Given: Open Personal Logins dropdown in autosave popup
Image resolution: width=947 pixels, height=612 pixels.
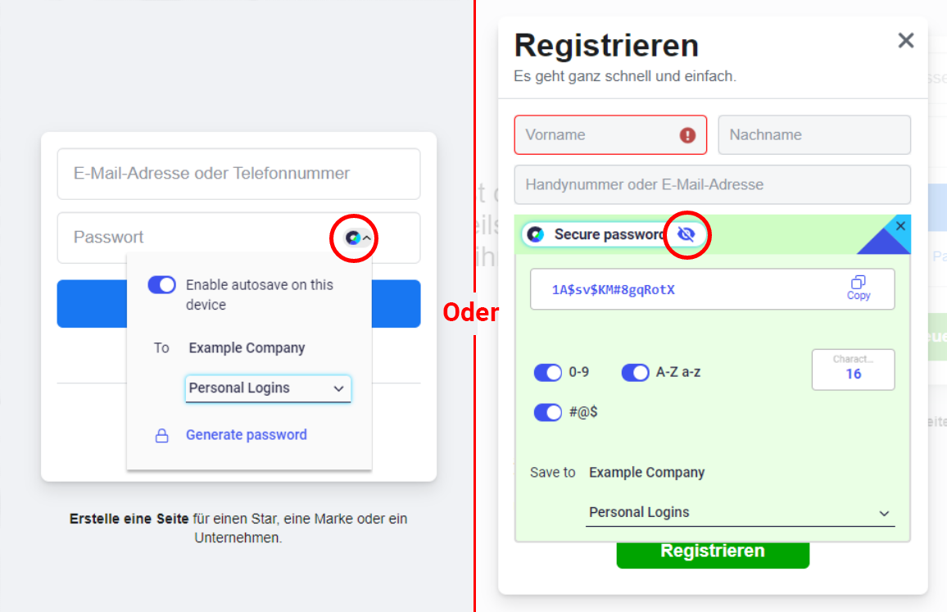Looking at the screenshot, I should (x=268, y=388).
